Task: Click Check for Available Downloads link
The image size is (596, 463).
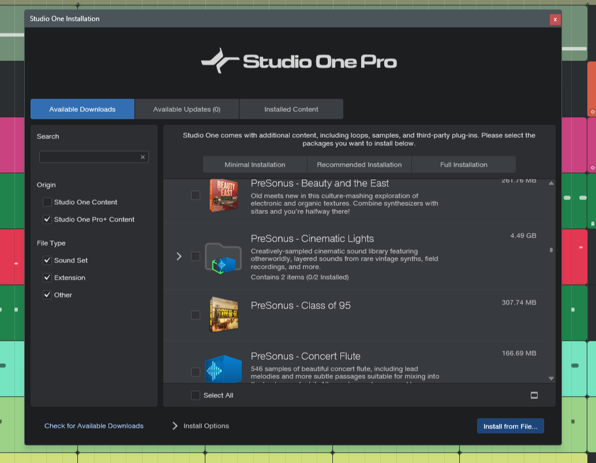Action: click(94, 426)
